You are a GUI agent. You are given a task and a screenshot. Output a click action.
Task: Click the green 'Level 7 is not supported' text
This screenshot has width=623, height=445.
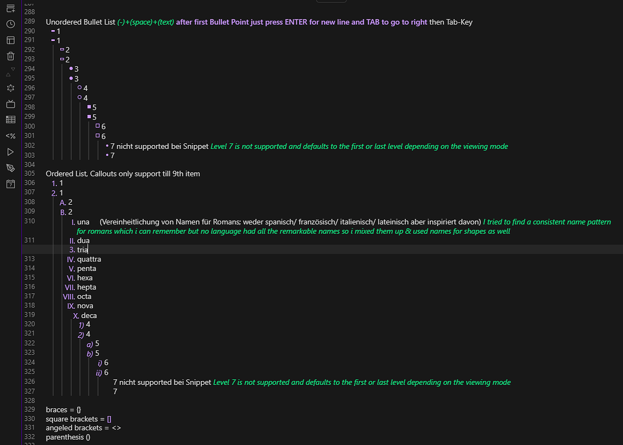point(359,146)
